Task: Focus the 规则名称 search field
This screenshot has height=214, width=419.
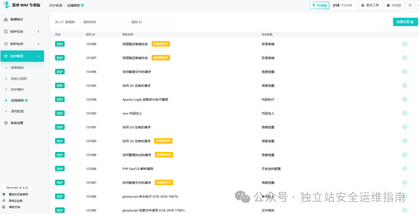Action: tap(101, 22)
